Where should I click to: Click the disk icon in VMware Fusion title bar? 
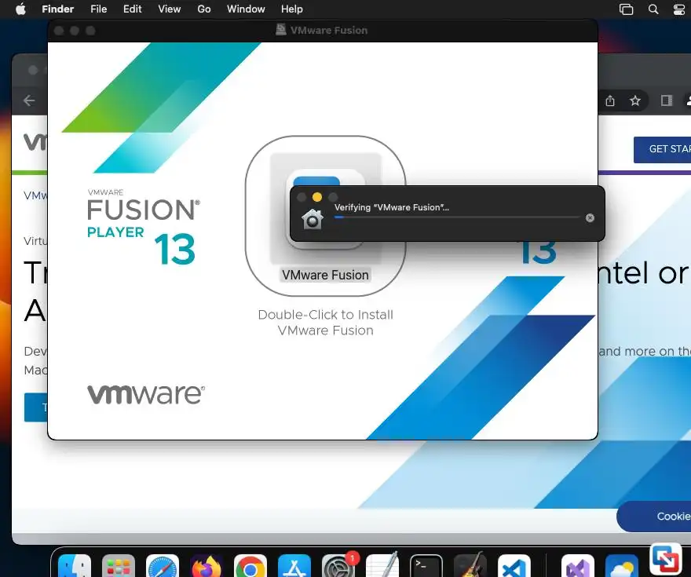click(281, 30)
